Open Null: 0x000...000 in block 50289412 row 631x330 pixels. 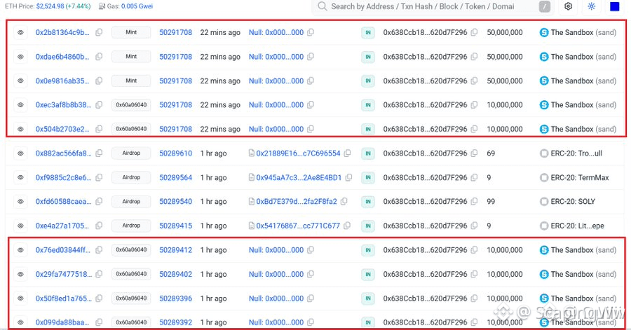[276, 250]
